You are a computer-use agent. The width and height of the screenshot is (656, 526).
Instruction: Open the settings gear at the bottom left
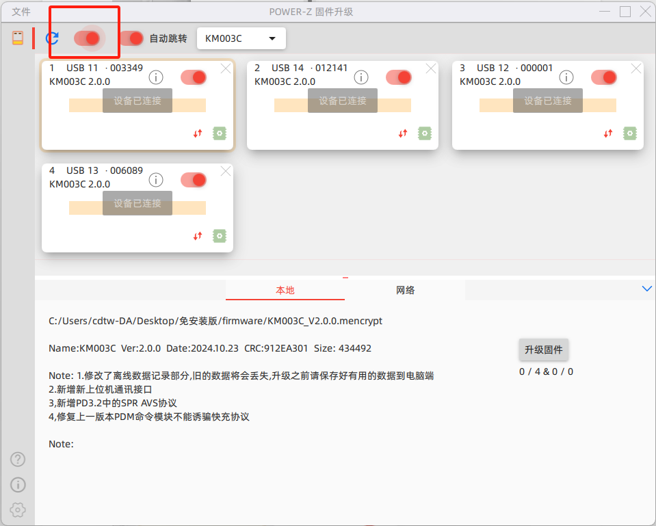click(x=17, y=510)
